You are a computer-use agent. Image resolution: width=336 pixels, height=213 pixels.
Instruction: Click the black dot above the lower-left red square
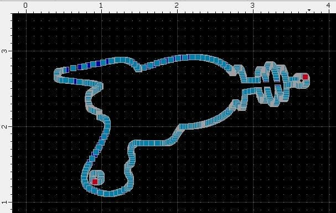(x=96, y=177)
